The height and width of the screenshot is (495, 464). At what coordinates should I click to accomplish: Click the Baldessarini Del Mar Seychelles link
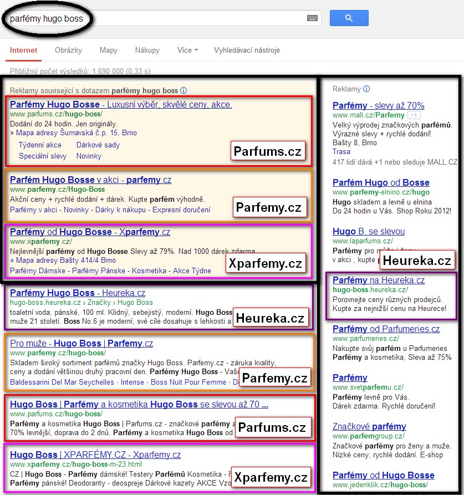pyautogui.click(x=62, y=382)
